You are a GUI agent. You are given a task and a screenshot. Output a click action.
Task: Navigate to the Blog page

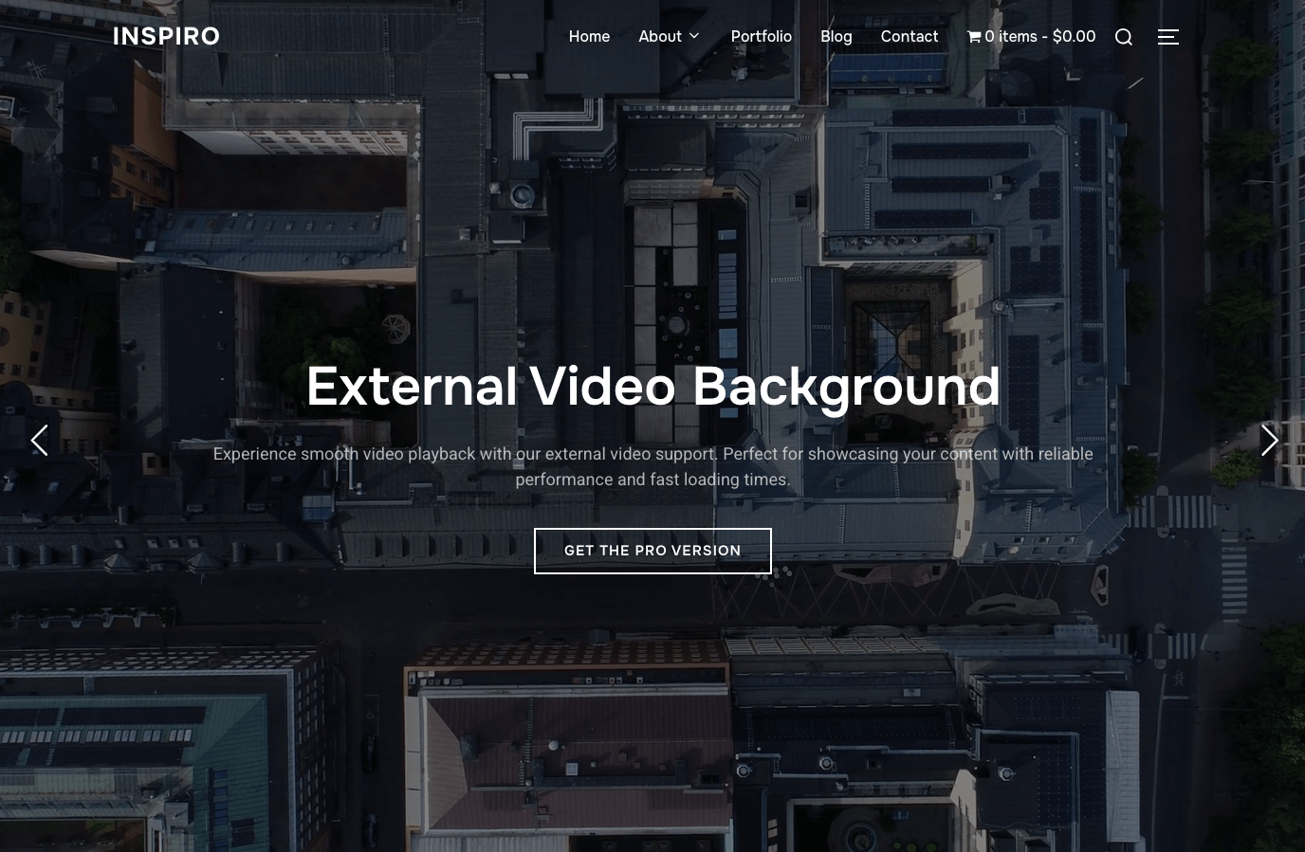point(836,36)
